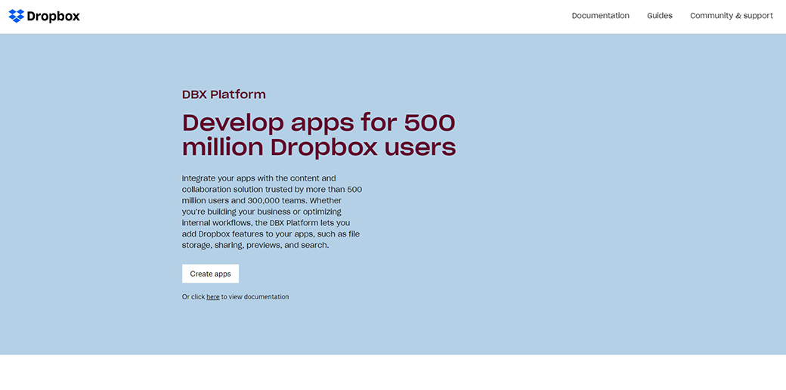Click the blue Dropbox box logo icon
The image size is (786, 390).
click(x=16, y=16)
